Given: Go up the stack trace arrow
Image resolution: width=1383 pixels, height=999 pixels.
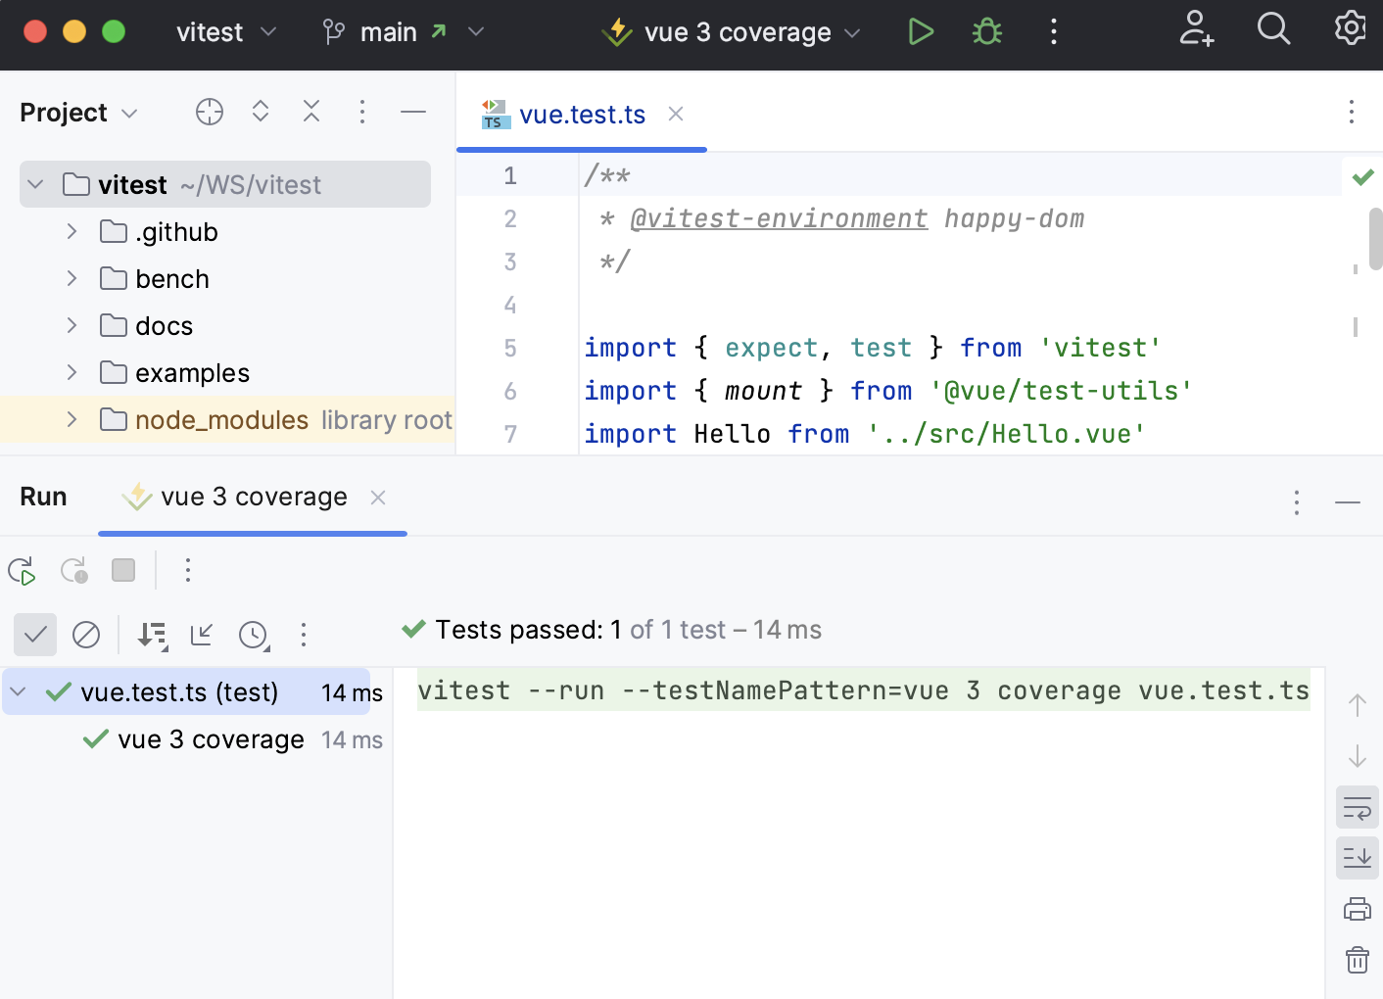Looking at the screenshot, I should pos(1358,705).
